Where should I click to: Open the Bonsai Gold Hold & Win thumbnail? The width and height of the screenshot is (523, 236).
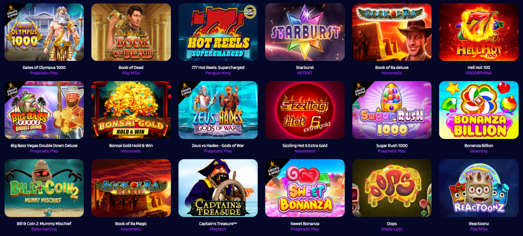[131, 110]
